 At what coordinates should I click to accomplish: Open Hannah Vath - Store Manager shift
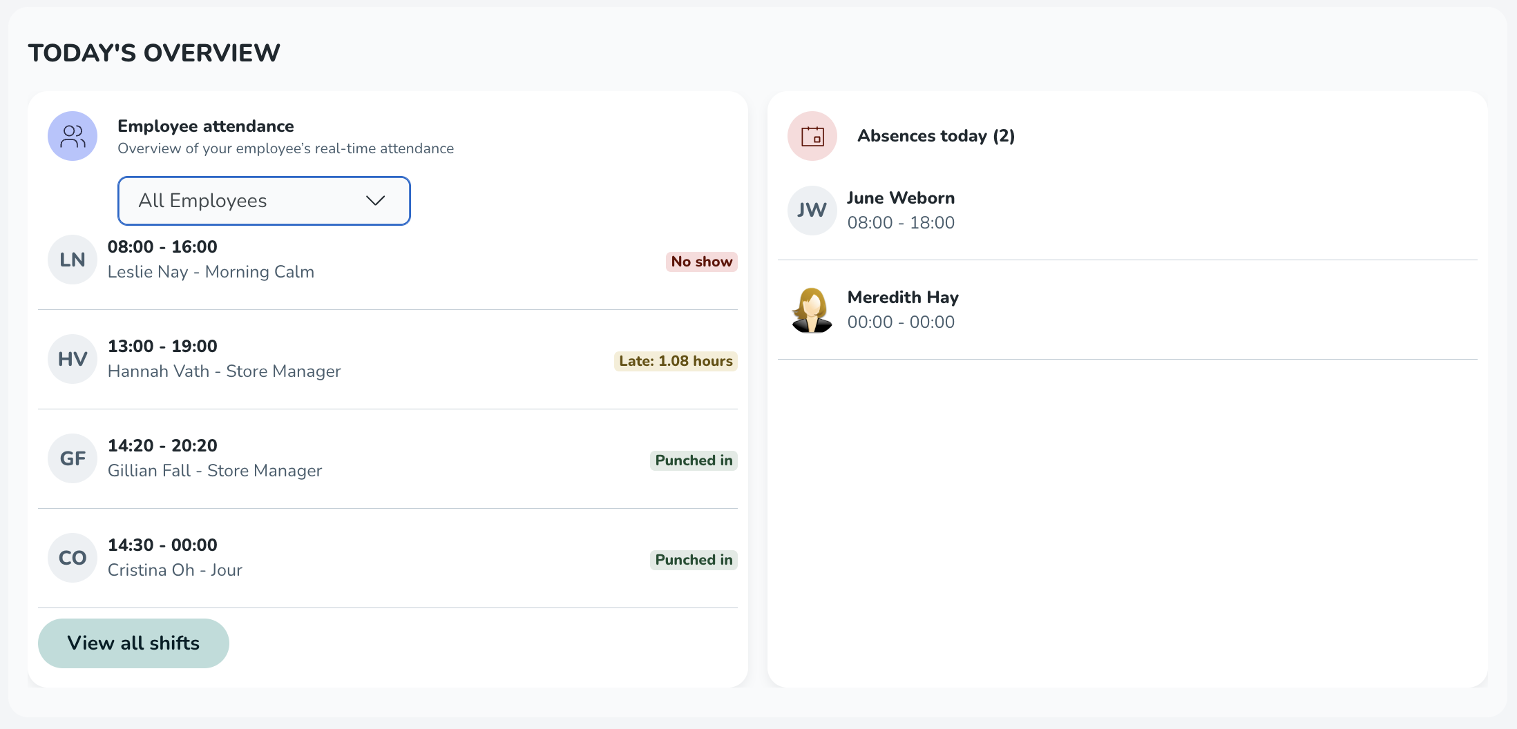(x=224, y=371)
